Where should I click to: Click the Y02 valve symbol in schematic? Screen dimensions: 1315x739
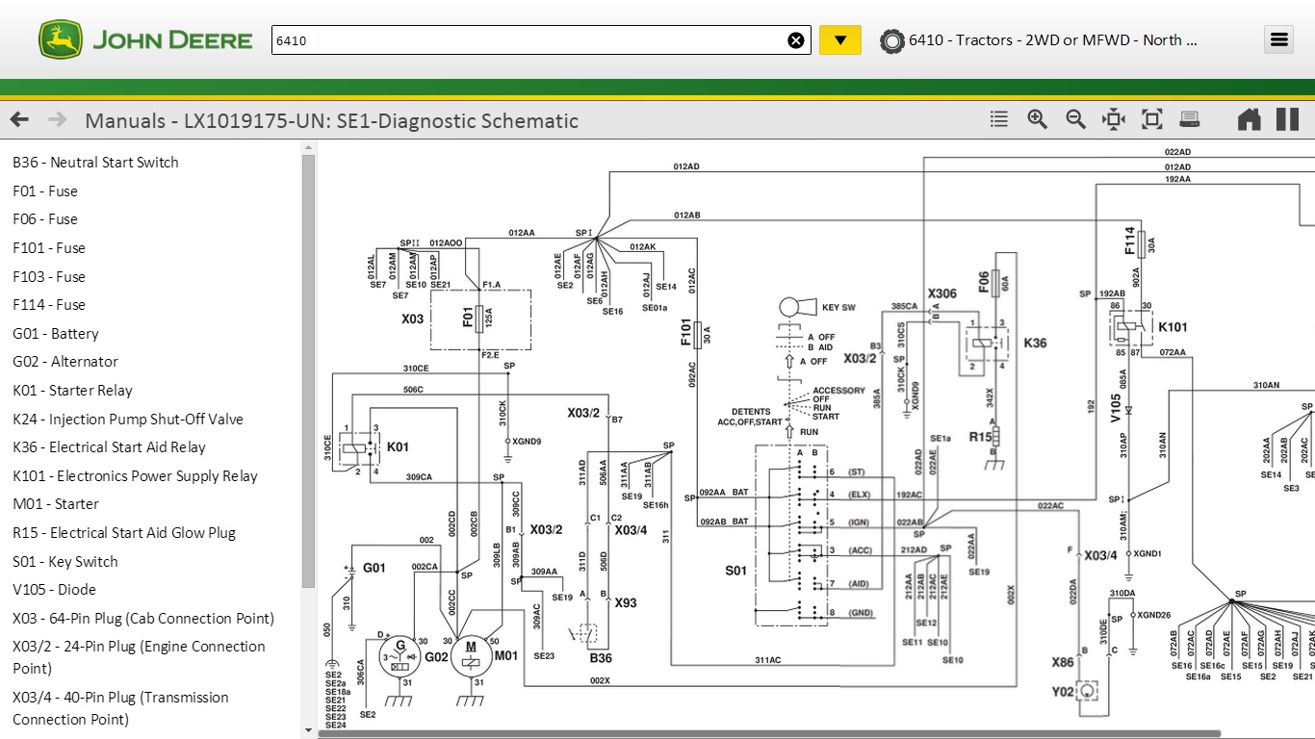click(x=1088, y=691)
